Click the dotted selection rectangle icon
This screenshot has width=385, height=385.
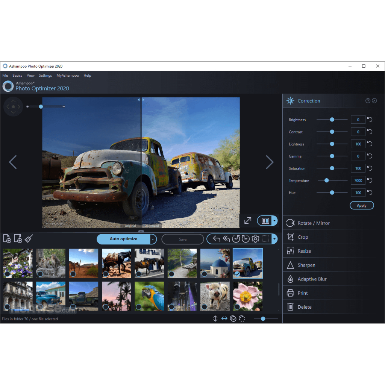pos(265,239)
